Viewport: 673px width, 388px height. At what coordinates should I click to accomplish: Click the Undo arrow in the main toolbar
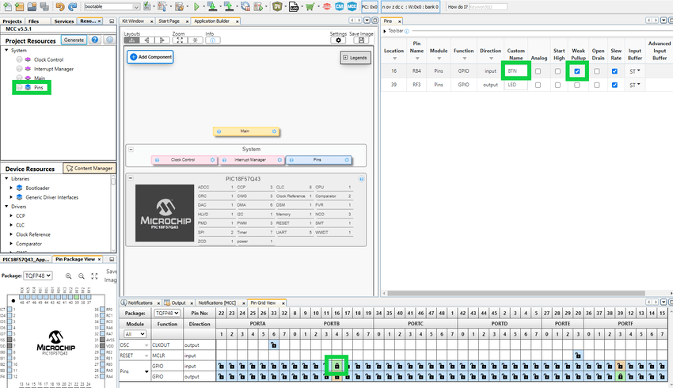[59, 6]
